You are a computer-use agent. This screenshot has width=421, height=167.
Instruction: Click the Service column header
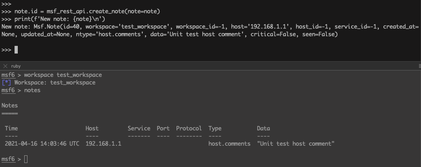tap(139, 128)
